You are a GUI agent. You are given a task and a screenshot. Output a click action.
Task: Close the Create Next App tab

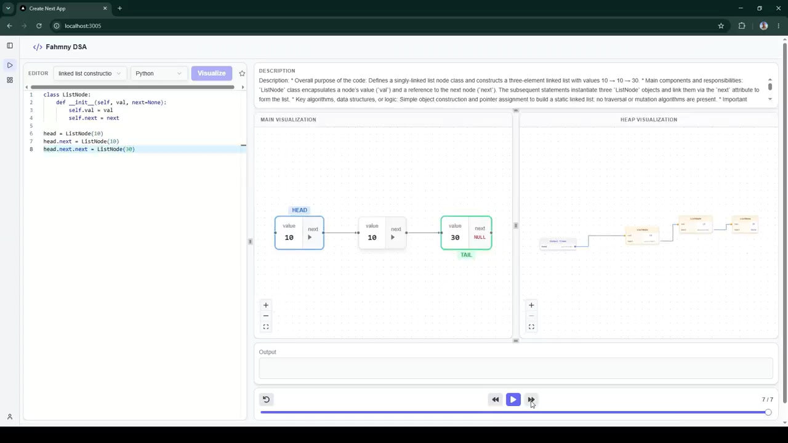click(105, 9)
